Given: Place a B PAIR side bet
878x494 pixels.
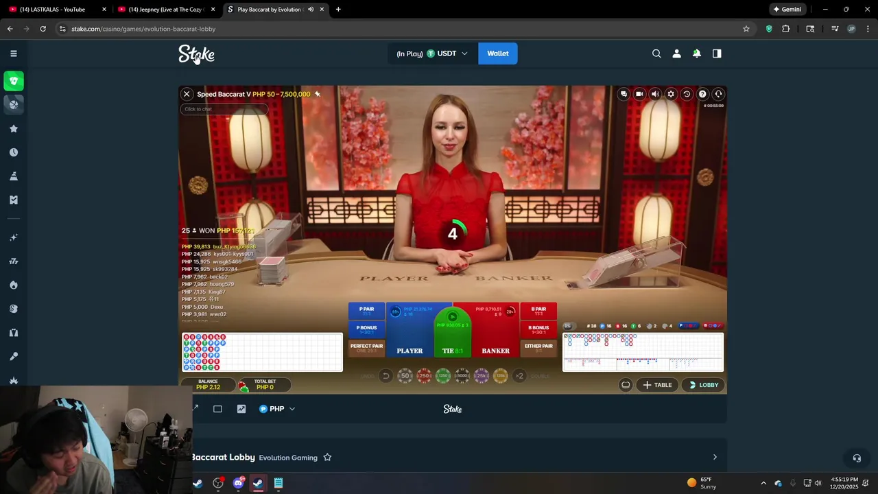Looking at the screenshot, I should (538, 311).
